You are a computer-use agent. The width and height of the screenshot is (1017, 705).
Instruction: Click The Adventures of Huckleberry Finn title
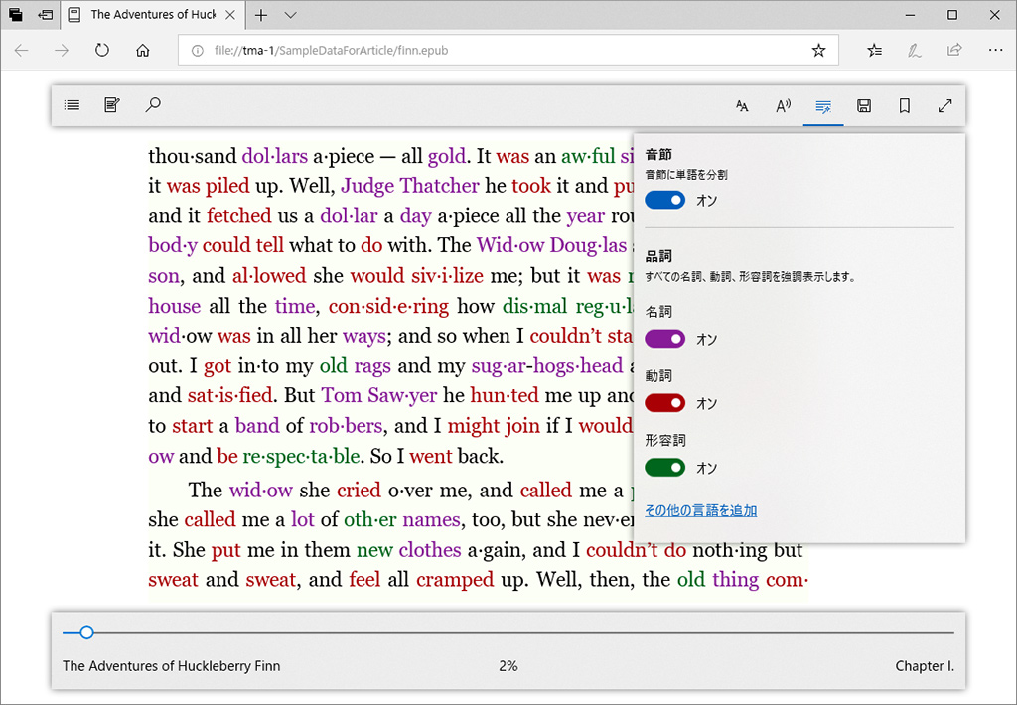click(171, 666)
